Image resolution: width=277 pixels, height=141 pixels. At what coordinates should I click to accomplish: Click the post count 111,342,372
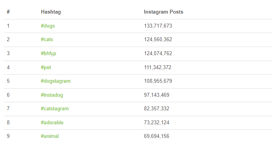(x=158, y=68)
